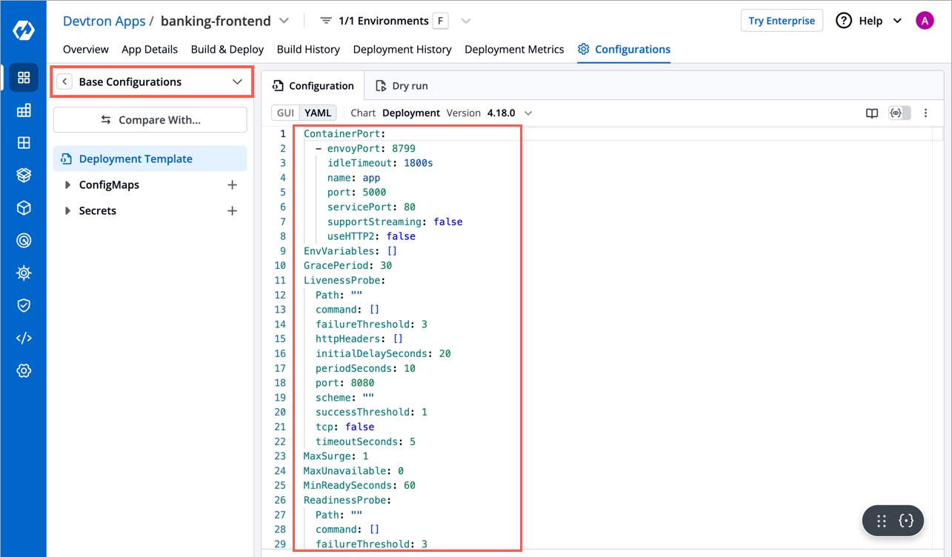Viewport: 952px width, 557px height.
Task: Toggle the scoped variables preview switch
Action: tap(899, 113)
